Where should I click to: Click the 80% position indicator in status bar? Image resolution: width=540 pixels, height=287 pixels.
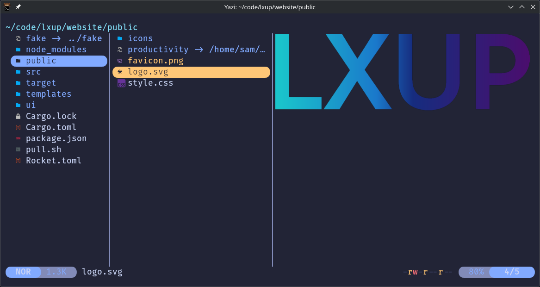[476, 272]
